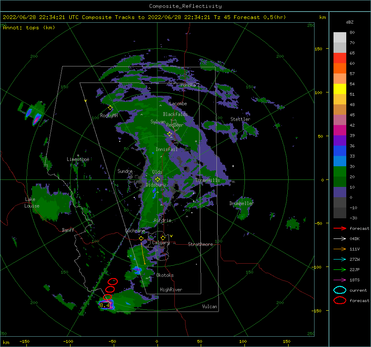
Task: Select the orange 111V arrow legend icon
Action: coord(340,249)
